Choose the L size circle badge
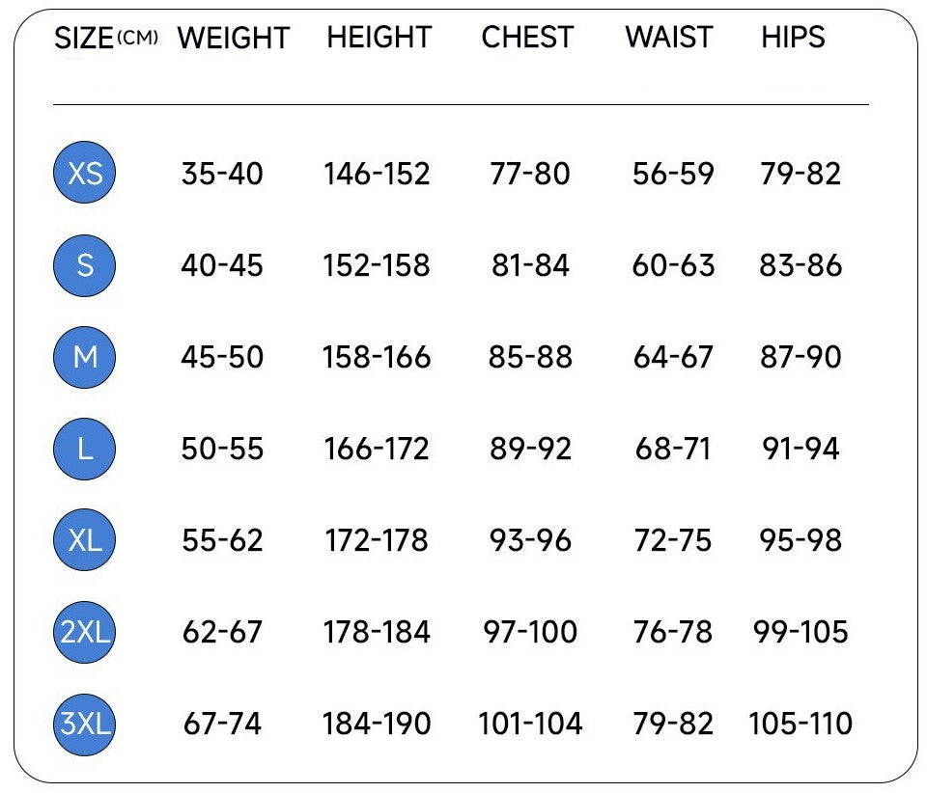The width and height of the screenshot is (927, 793). pos(85,449)
